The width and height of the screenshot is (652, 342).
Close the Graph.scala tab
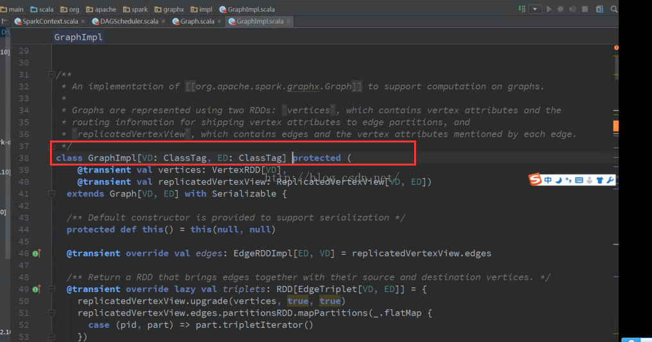tap(219, 21)
